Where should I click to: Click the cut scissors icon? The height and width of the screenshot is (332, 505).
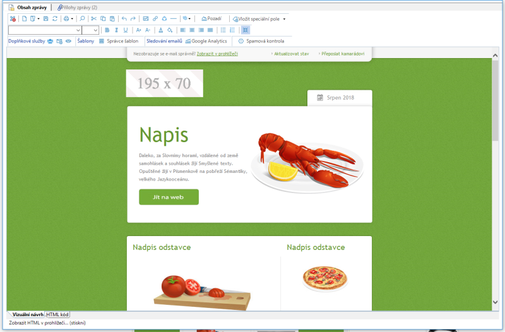93,19
